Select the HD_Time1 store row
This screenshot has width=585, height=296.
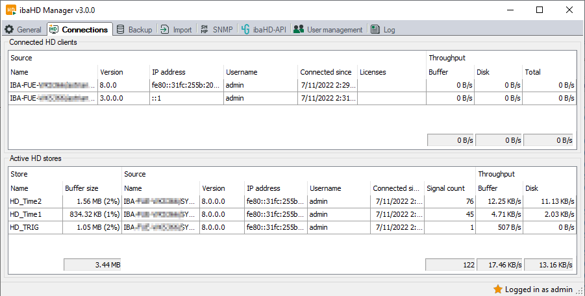coord(26,214)
